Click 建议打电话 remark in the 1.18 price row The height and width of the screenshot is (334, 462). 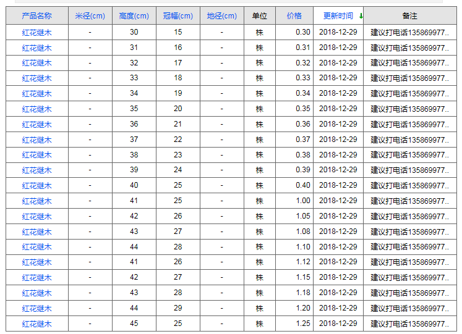pos(410,293)
